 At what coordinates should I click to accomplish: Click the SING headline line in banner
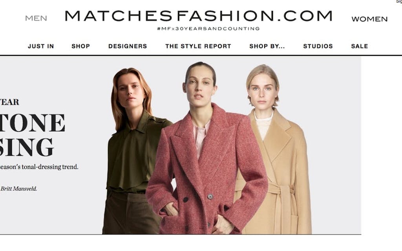pos(26,147)
